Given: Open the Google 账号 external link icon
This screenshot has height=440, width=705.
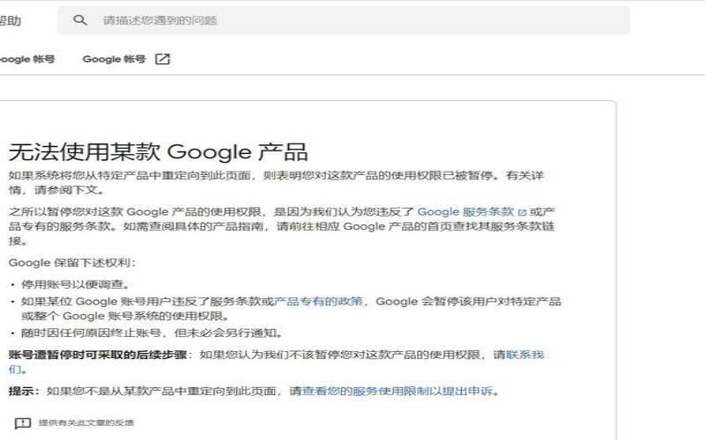Looking at the screenshot, I should 162,59.
